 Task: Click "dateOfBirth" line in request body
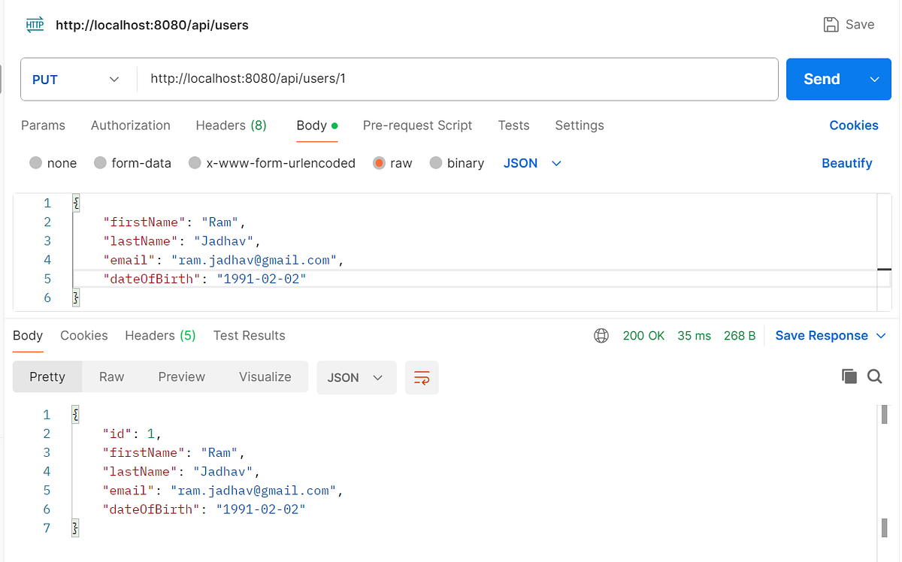tap(205, 279)
